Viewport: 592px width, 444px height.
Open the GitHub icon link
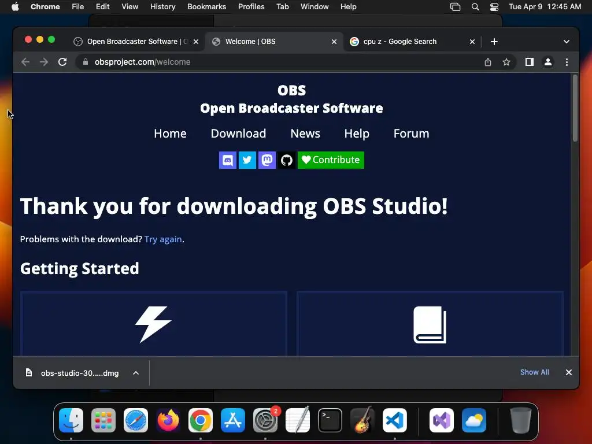(x=287, y=160)
